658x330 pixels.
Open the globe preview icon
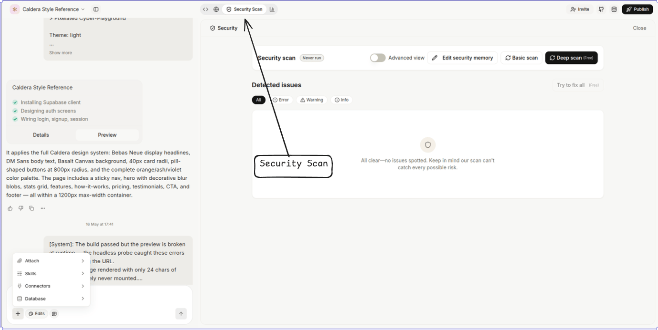(x=216, y=9)
